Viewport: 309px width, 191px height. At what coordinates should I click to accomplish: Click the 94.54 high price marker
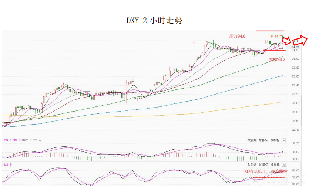274,36
